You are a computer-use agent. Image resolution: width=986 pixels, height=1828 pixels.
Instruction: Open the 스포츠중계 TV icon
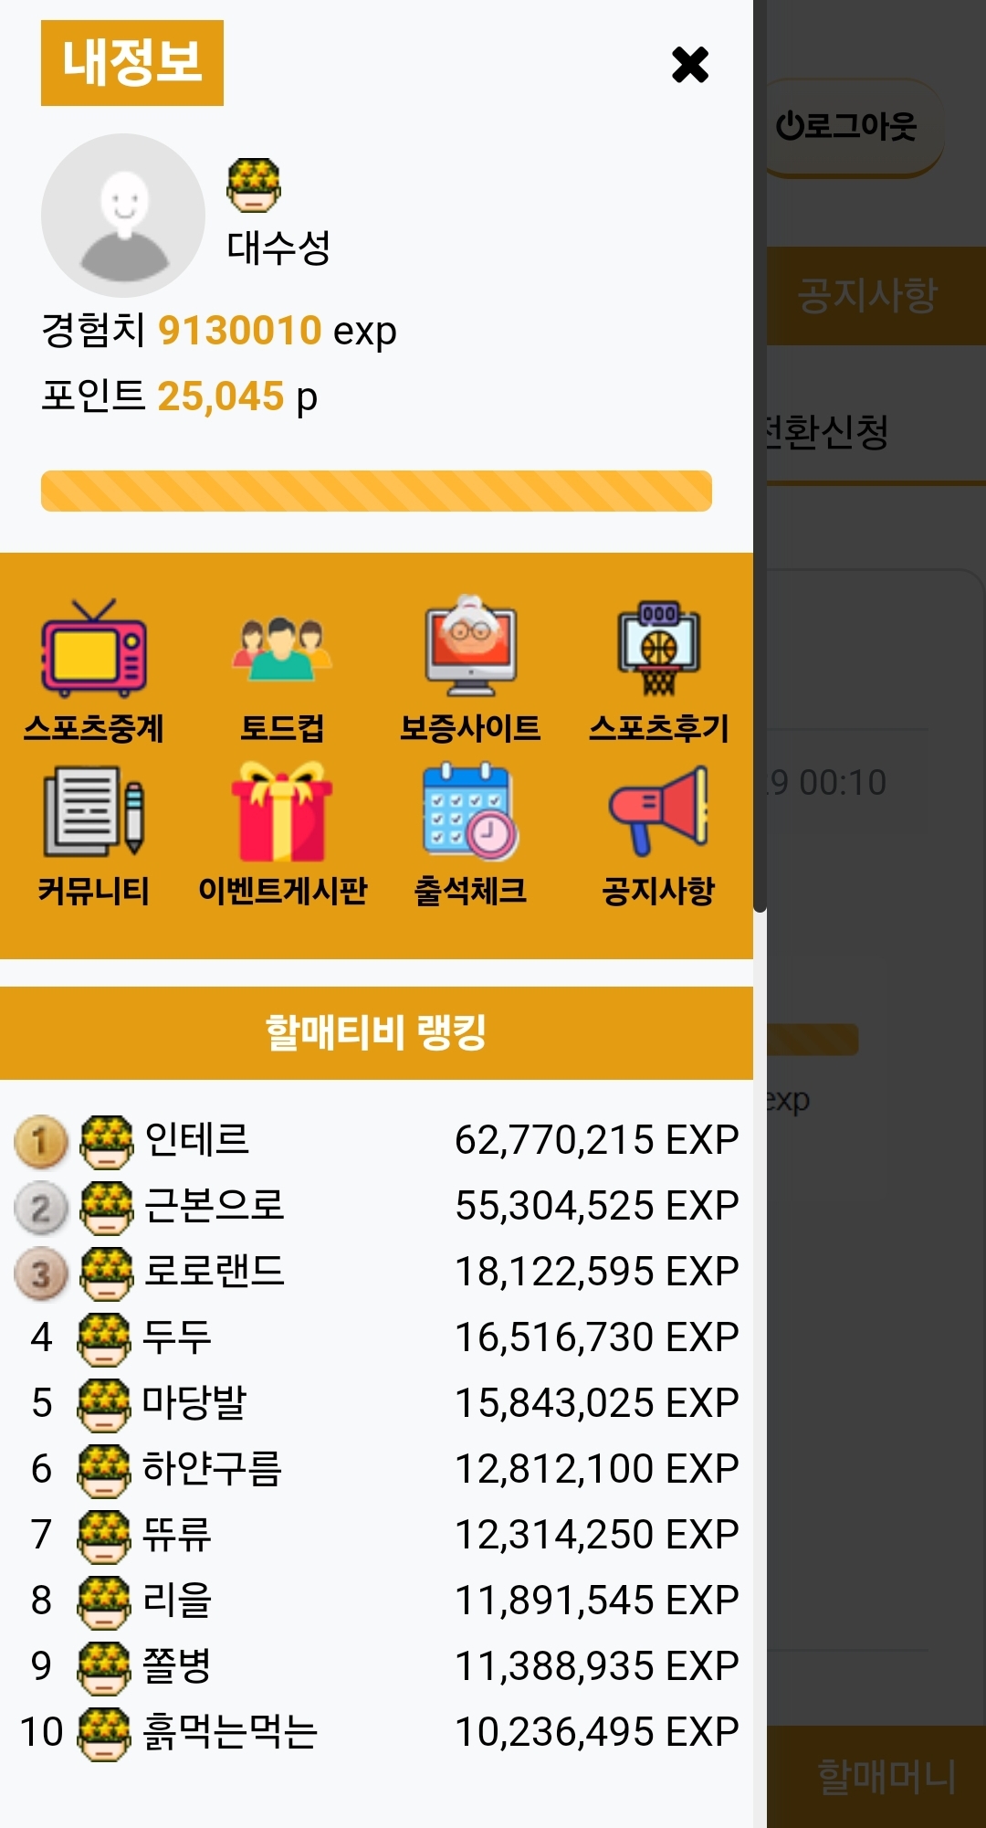click(x=93, y=649)
